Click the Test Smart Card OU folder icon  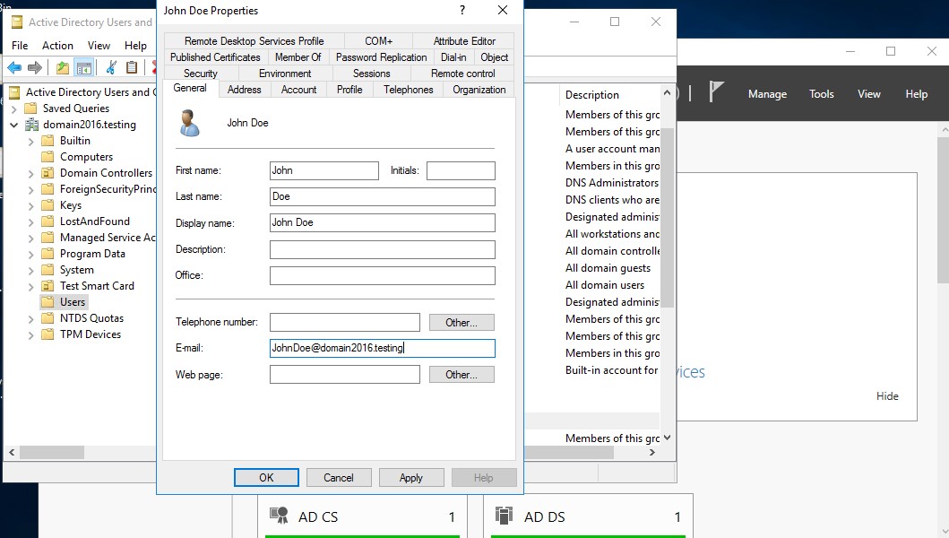point(47,286)
